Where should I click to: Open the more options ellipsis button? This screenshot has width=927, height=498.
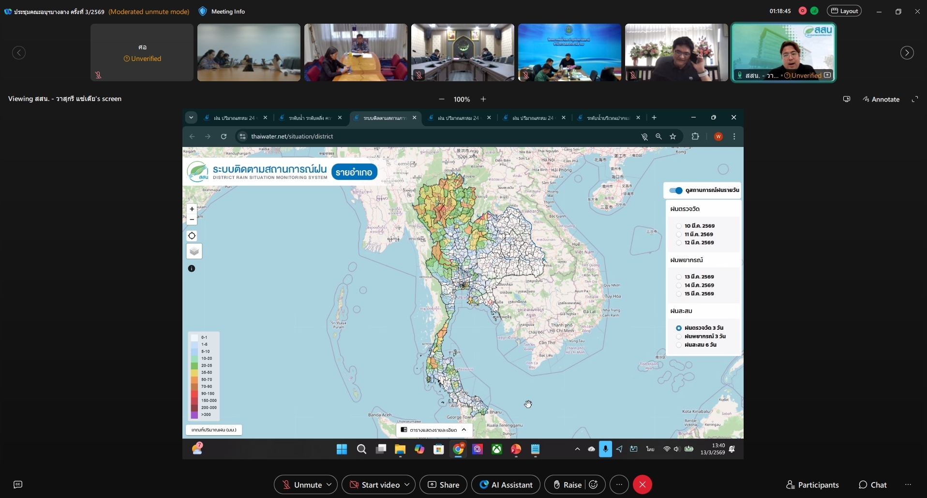coord(619,484)
